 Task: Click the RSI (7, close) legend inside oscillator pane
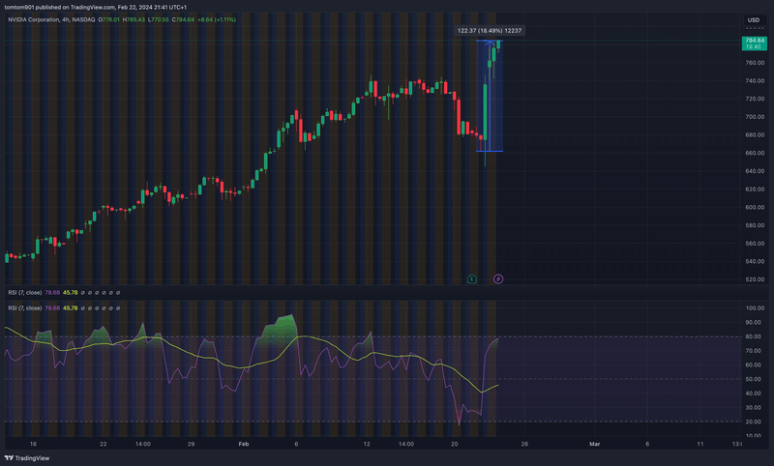pos(25,308)
